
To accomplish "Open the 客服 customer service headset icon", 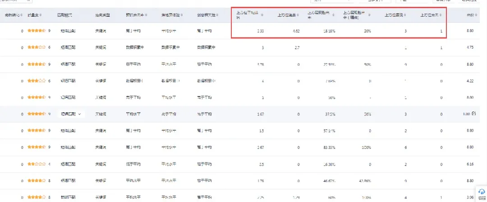I will [482, 192].
